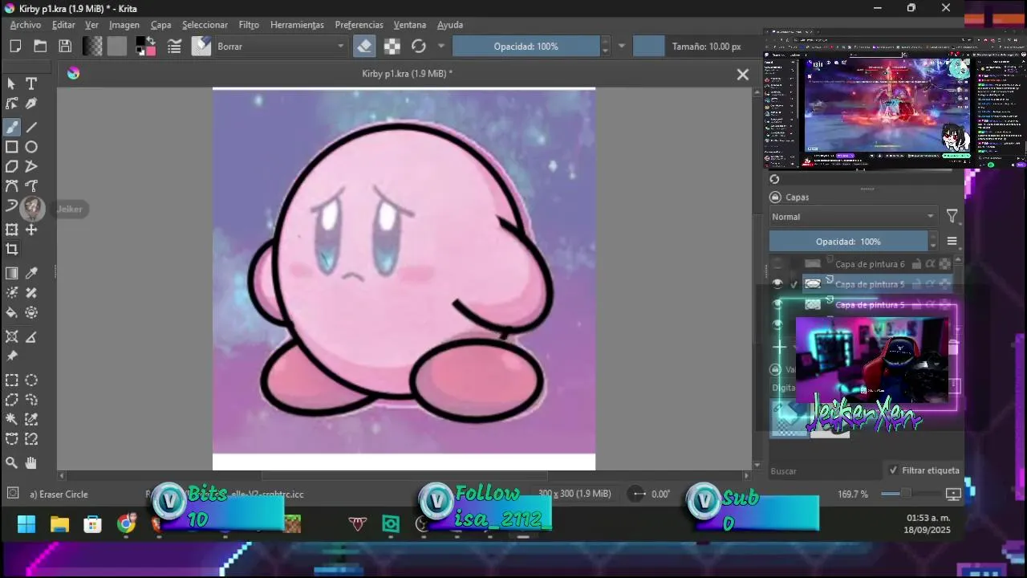Open the Borrar blending mode dropdown

coord(281,47)
